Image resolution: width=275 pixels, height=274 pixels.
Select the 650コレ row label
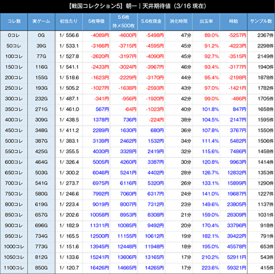click(14, 173)
